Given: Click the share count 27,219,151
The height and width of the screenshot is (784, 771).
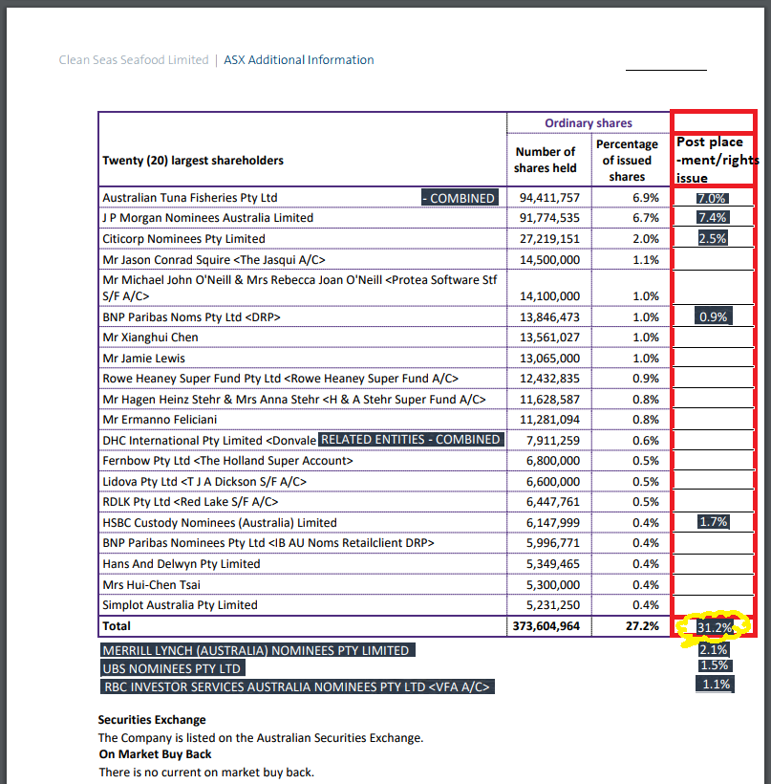Looking at the screenshot, I should pyautogui.click(x=549, y=239).
